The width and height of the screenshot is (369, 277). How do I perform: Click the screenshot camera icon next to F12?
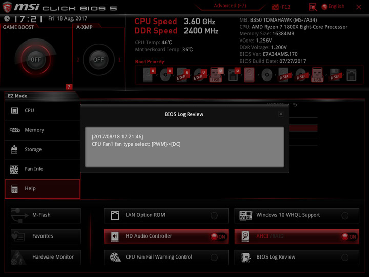[275, 7]
